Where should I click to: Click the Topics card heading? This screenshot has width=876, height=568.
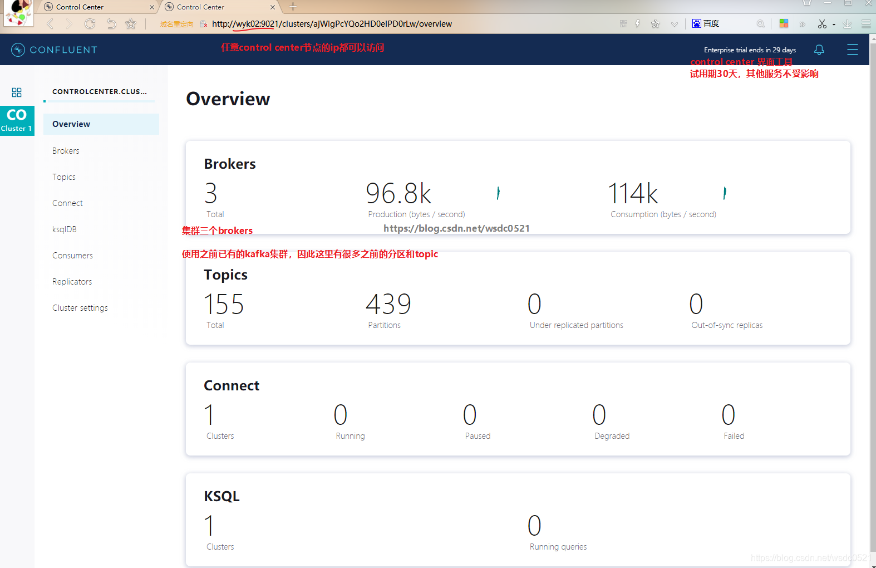(x=225, y=275)
